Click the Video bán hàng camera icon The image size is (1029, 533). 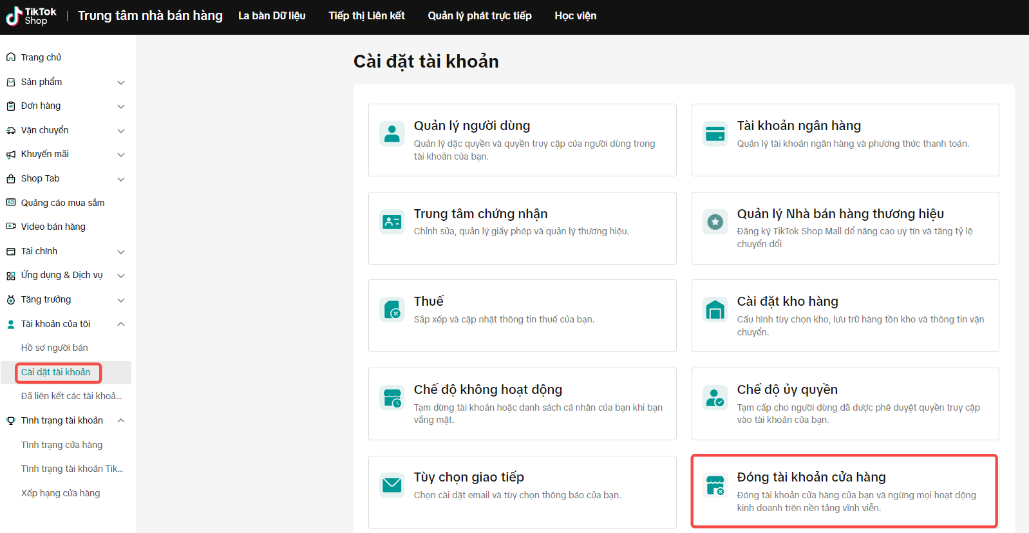click(x=11, y=227)
